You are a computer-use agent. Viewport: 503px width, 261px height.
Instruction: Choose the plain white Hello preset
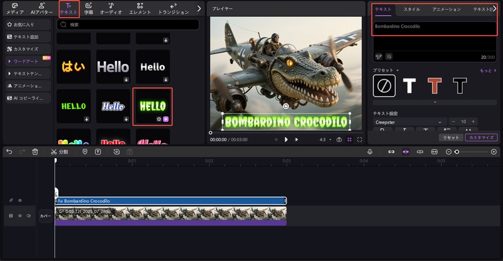[153, 67]
